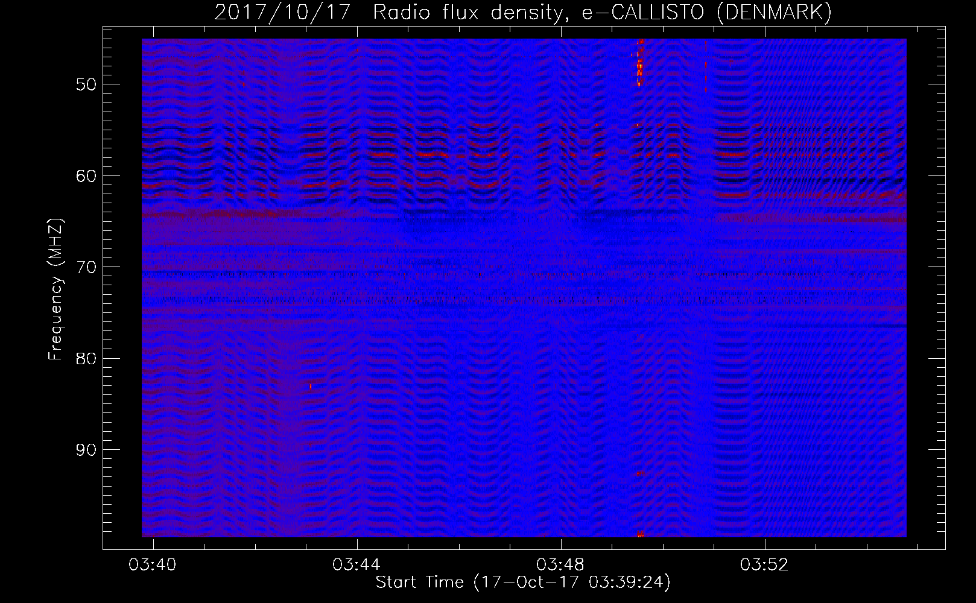This screenshot has height=603, width=976.
Task: Click the 90 frequency tick label
Action: pos(86,450)
